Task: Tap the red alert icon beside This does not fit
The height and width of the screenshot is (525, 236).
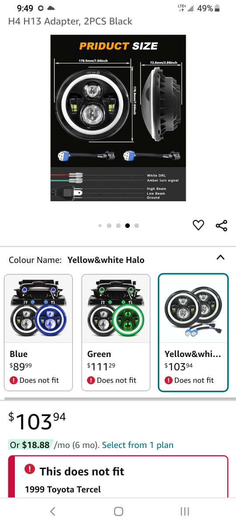Action: pos(30,469)
